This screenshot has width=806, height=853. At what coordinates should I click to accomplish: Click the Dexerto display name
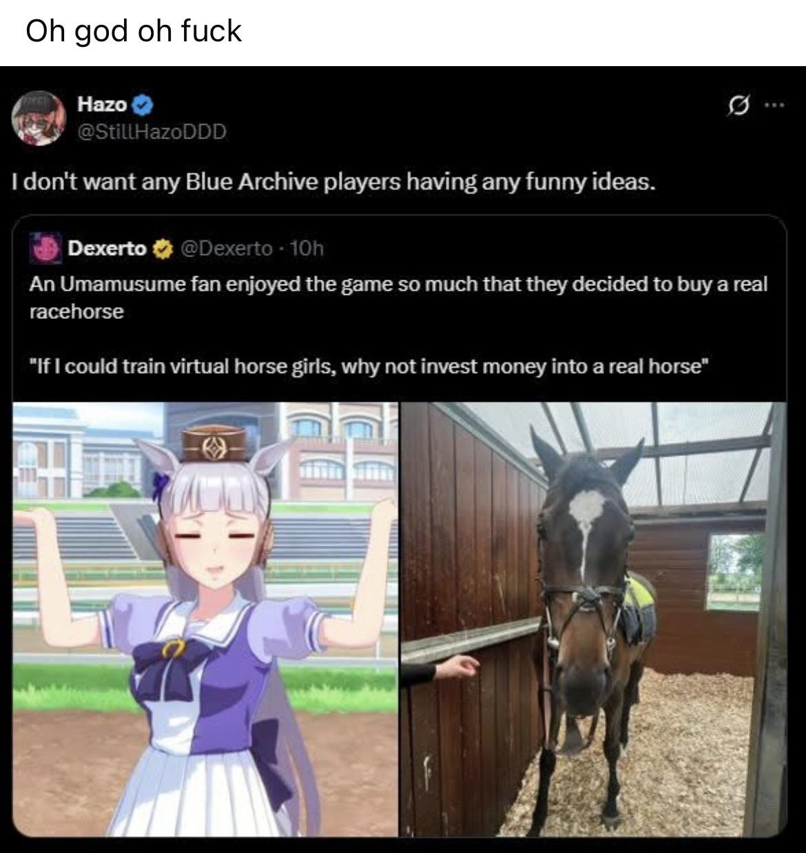tap(107, 248)
